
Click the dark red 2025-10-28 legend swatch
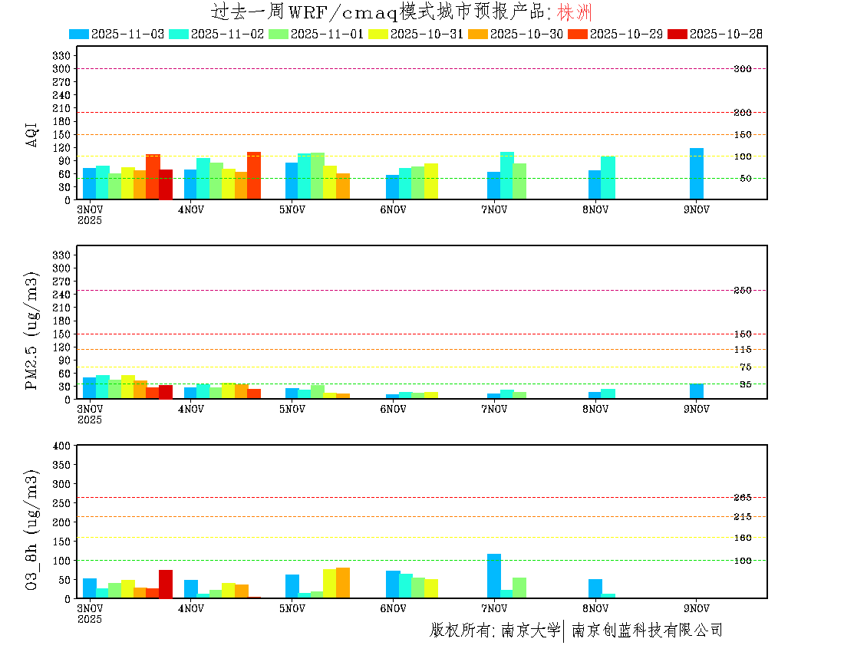click(678, 34)
